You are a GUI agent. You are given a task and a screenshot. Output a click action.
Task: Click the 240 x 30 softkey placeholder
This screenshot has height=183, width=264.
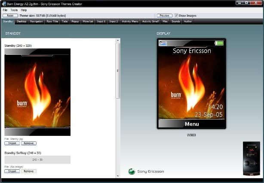coord(37,160)
